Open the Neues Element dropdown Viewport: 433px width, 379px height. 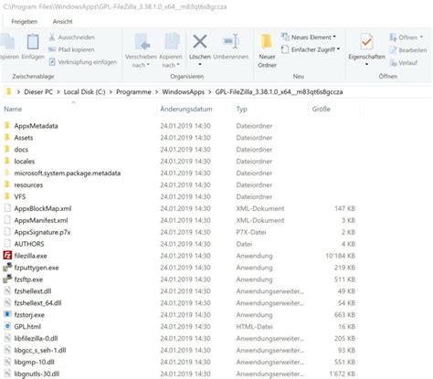pyautogui.click(x=309, y=37)
